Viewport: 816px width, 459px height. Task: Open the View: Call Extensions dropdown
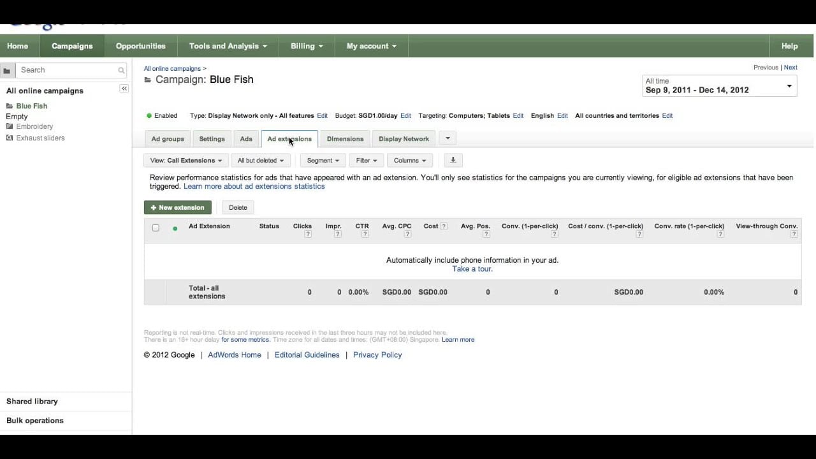pos(186,161)
